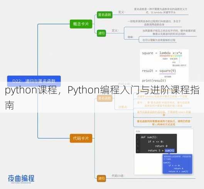Screen dimensions: 204x189
Task: Click 代码小结 label next to orange 递归
Action: coord(118,175)
